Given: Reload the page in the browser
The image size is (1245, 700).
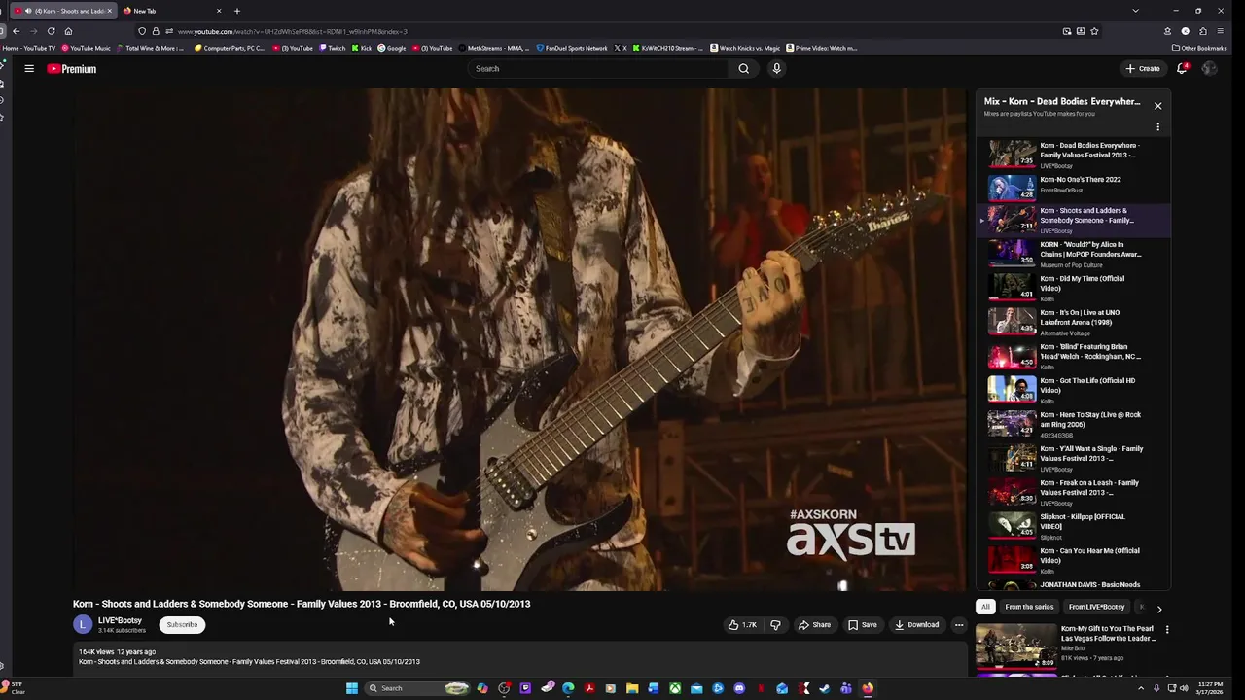Looking at the screenshot, I should (x=51, y=31).
